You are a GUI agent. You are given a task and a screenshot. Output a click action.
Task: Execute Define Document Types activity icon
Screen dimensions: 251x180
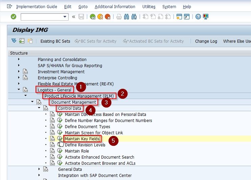pos(60,126)
